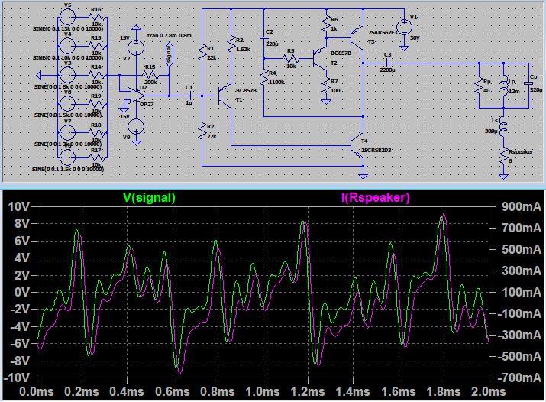Screen dimensions: 546x402
Task: Select inductor Lp 12m
Action: (503, 86)
